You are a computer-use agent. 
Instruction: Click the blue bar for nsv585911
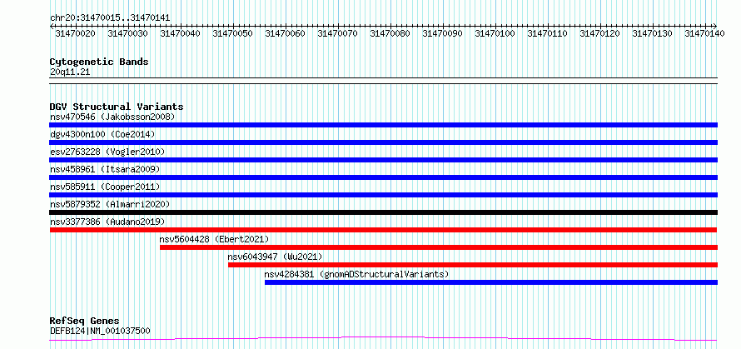[383, 195]
